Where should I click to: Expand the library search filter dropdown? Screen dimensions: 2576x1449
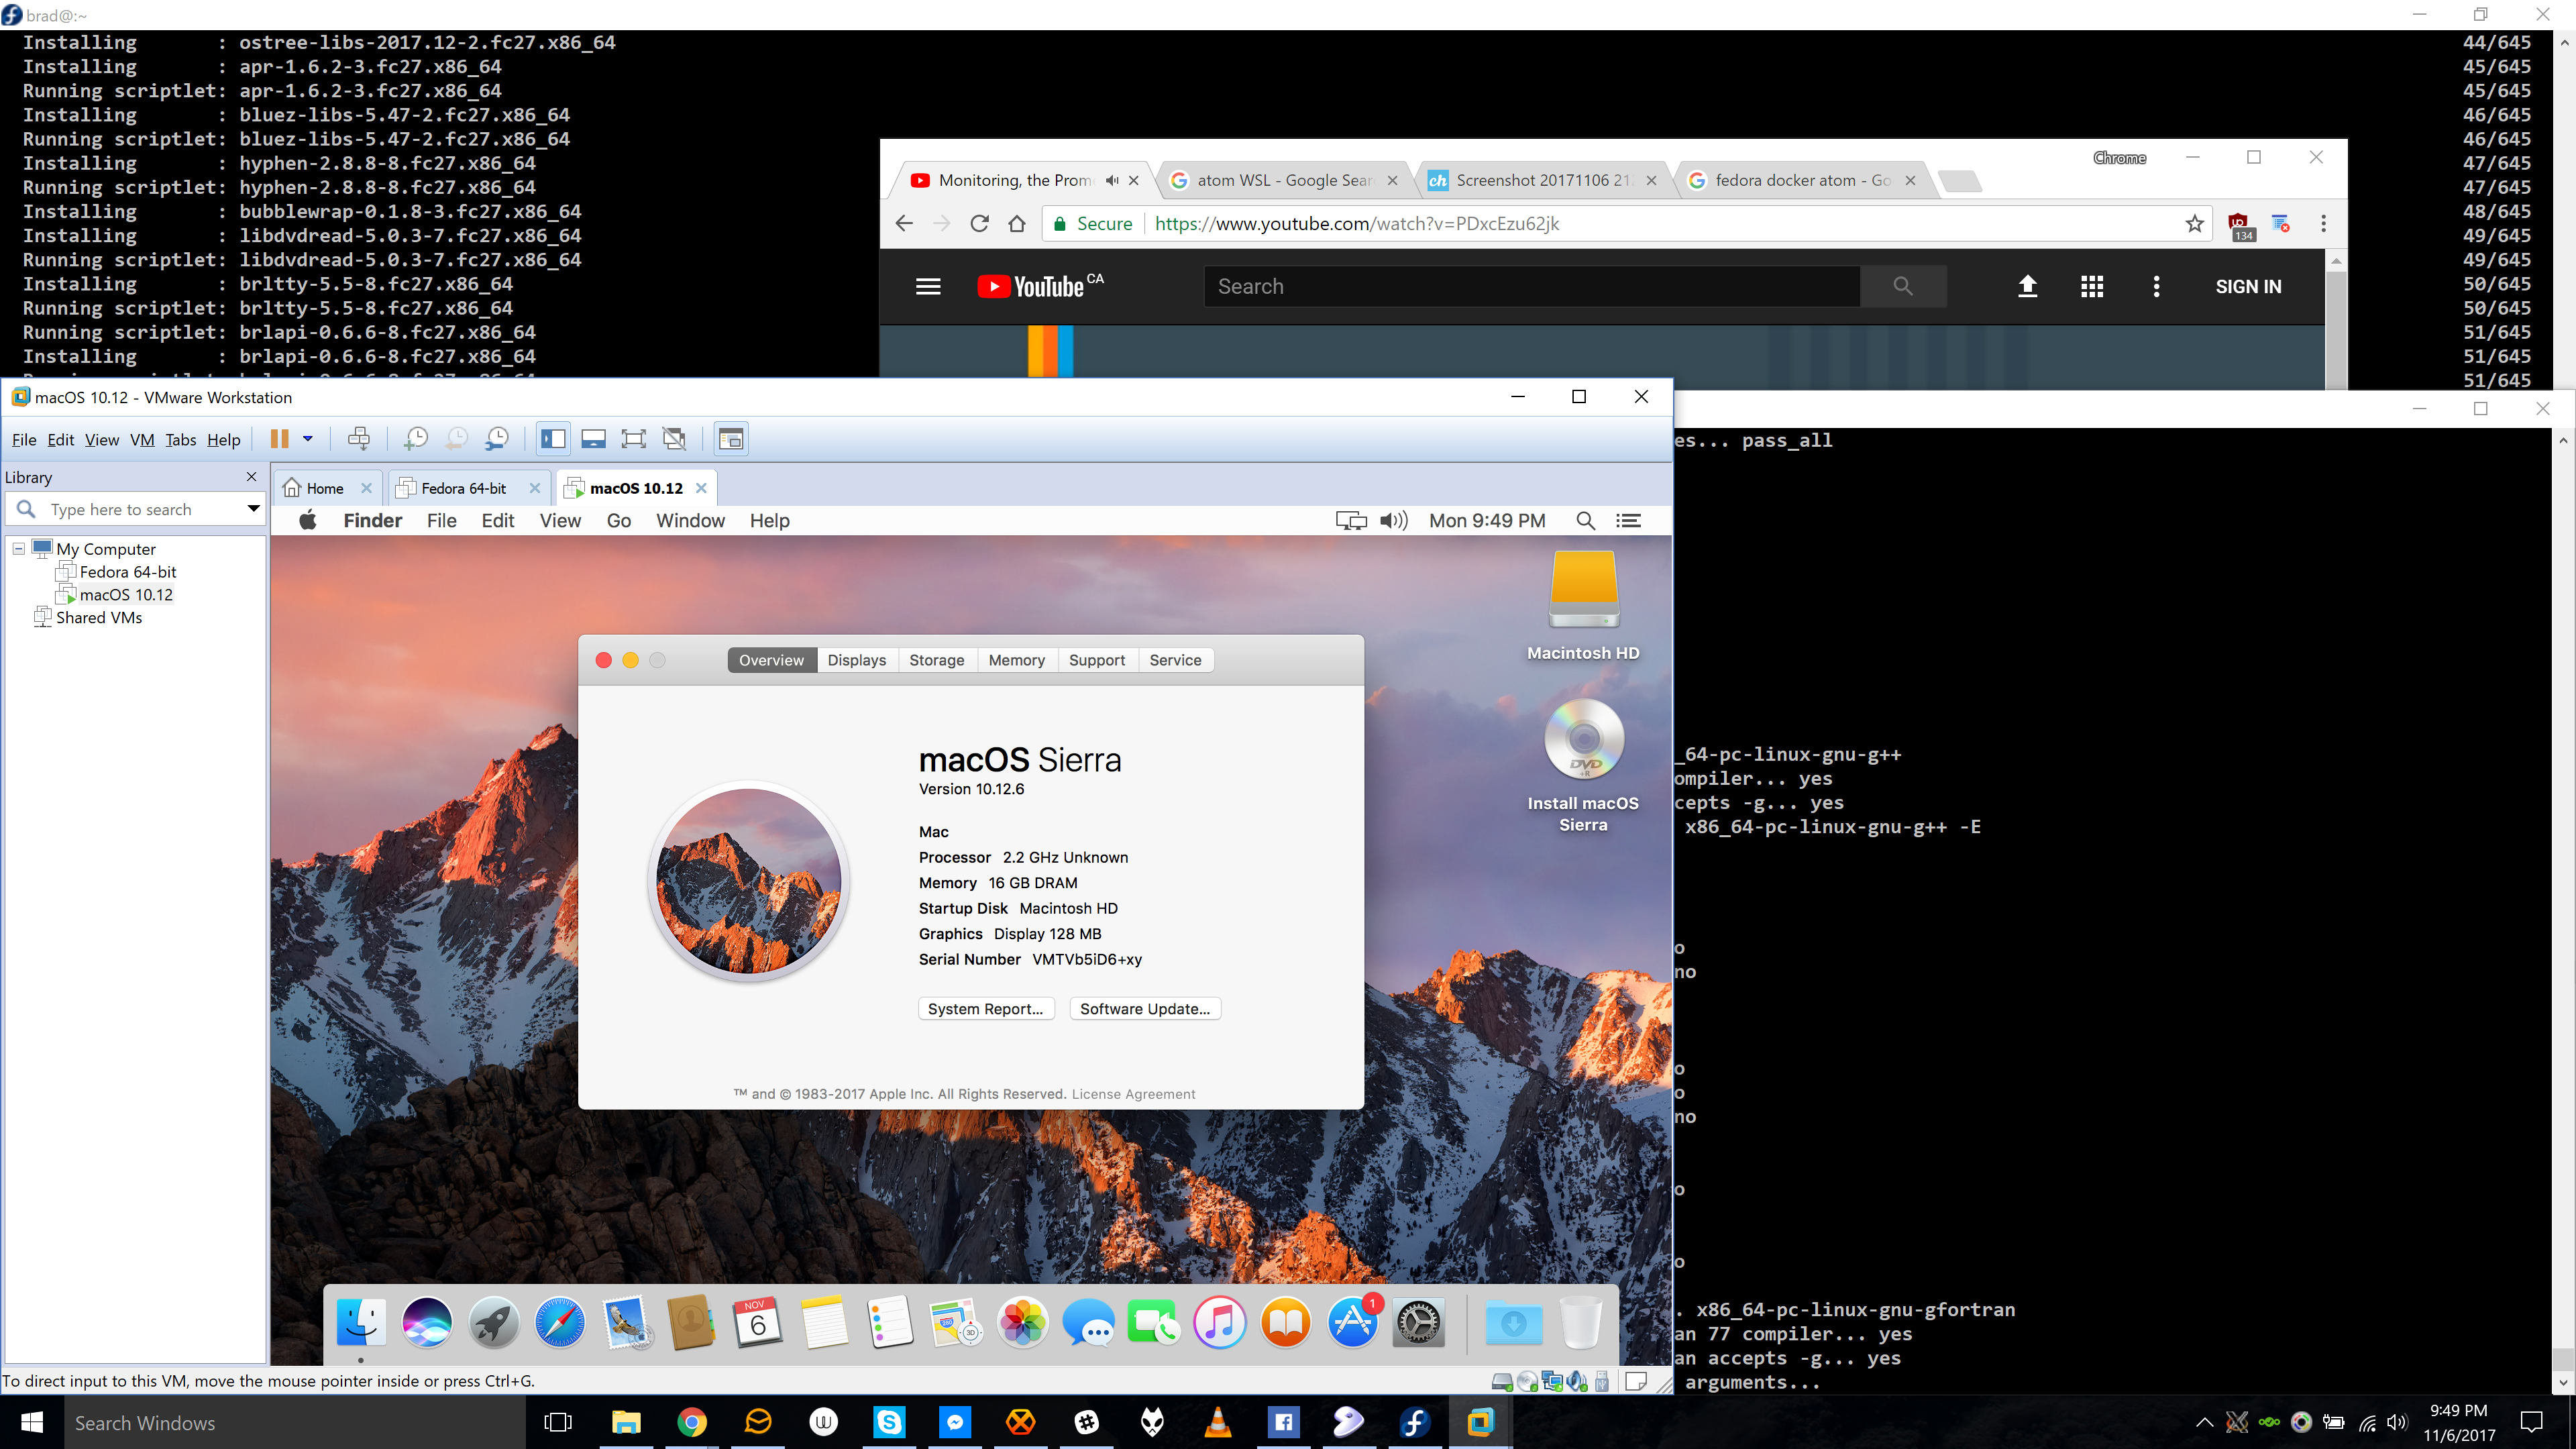pyautogui.click(x=253, y=509)
